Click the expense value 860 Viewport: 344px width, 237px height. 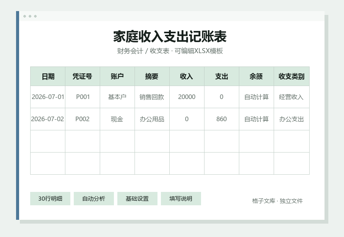pos(222,119)
